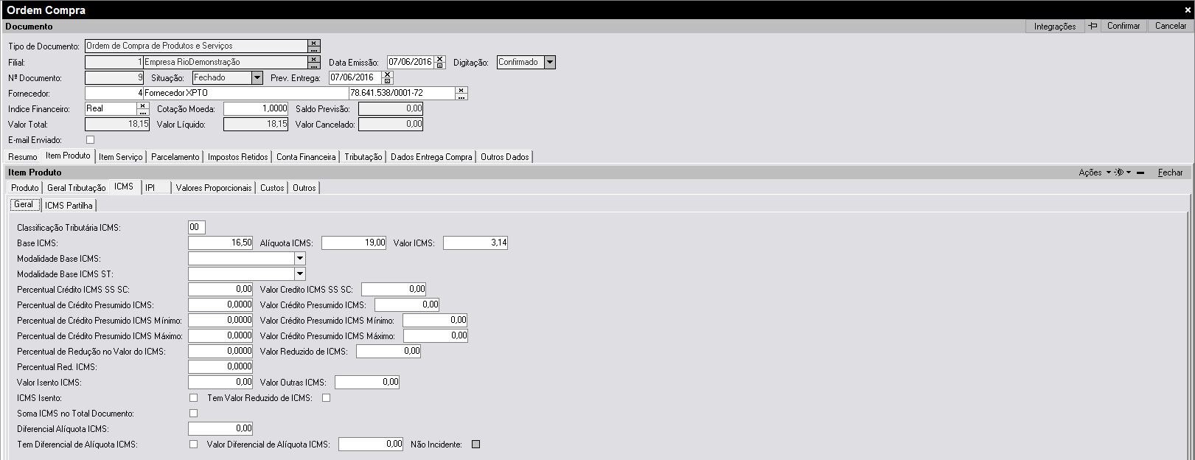Screen dimensions: 1195x460
Task: Open the ICMS Partilha sub-tab
Action: pos(69,206)
